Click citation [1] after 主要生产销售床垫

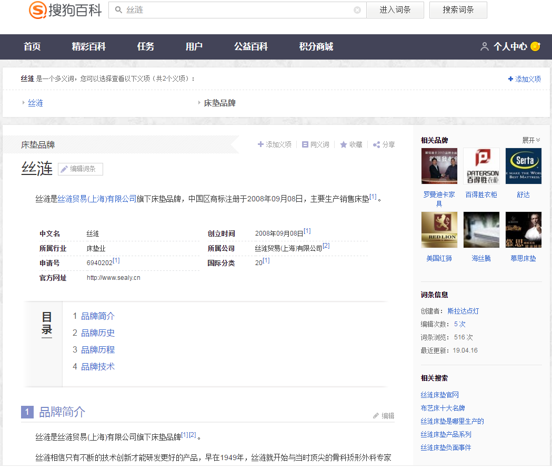tap(373, 197)
